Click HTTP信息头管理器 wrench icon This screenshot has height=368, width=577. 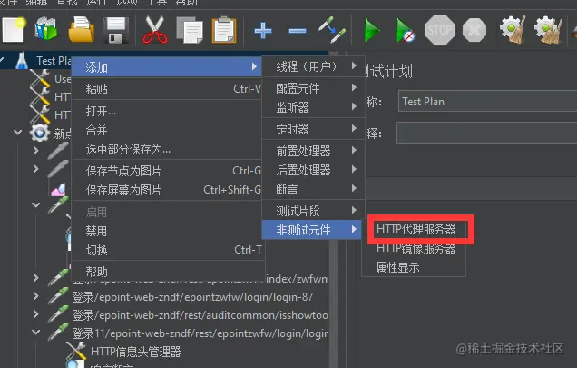click(x=76, y=351)
